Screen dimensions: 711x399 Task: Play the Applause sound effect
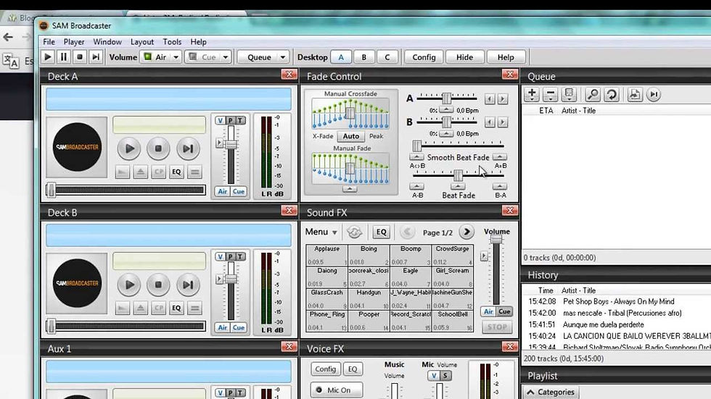(x=326, y=256)
